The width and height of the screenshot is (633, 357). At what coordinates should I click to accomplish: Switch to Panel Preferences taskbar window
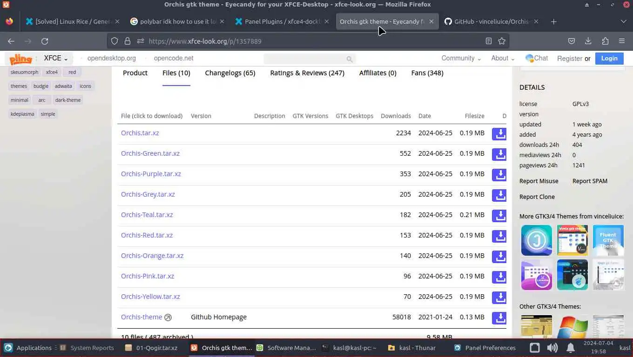[485, 348]
